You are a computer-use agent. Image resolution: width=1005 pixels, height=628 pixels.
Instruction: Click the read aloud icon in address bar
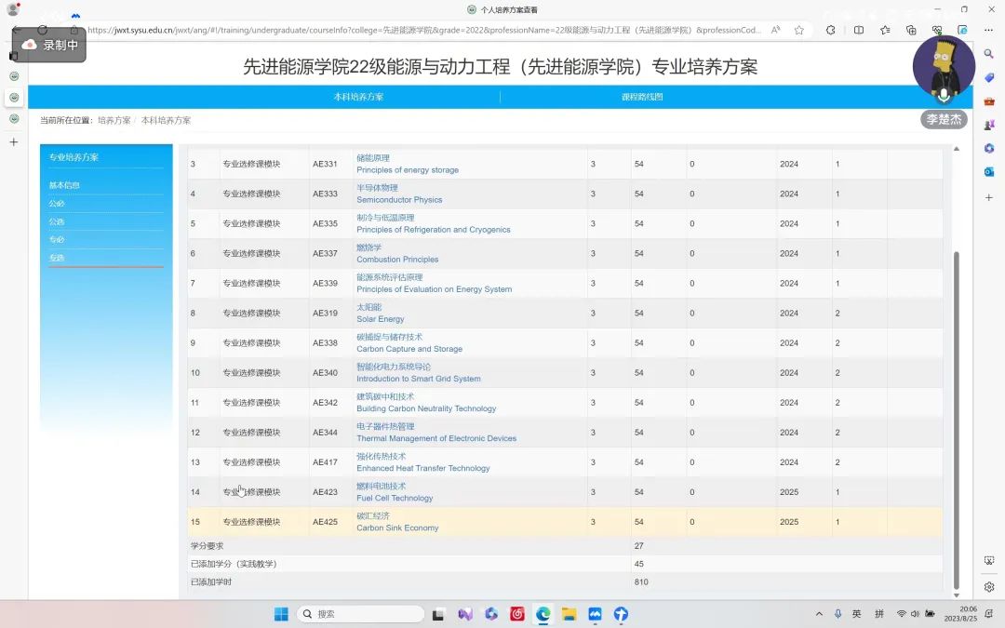tap(776, 30)
